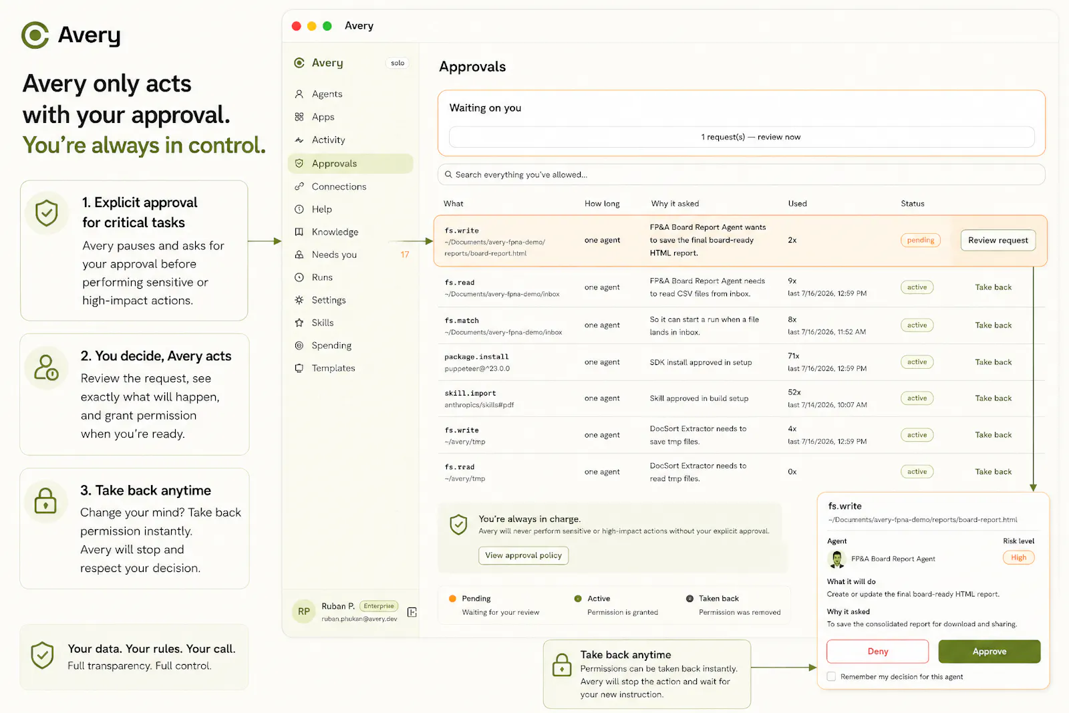The height and width of the screenshot is (713, 1069).
Task: Open the Spending coin icon
Action: pos(299,345)
